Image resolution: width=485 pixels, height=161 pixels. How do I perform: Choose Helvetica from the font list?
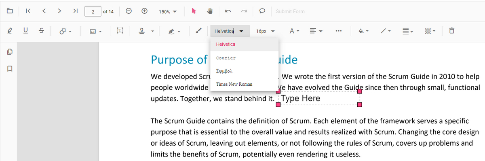244,44
